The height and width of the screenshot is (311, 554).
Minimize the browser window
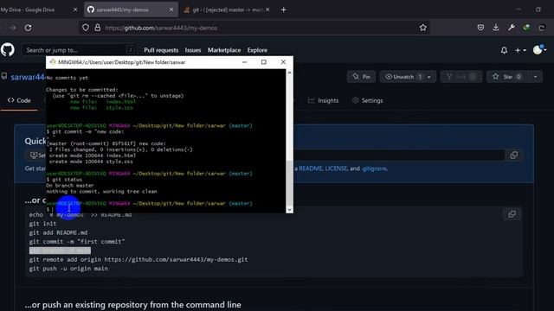519,10
